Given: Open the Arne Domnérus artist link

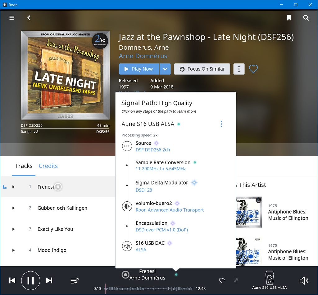Looking at the screenshot, I should 143,56.
